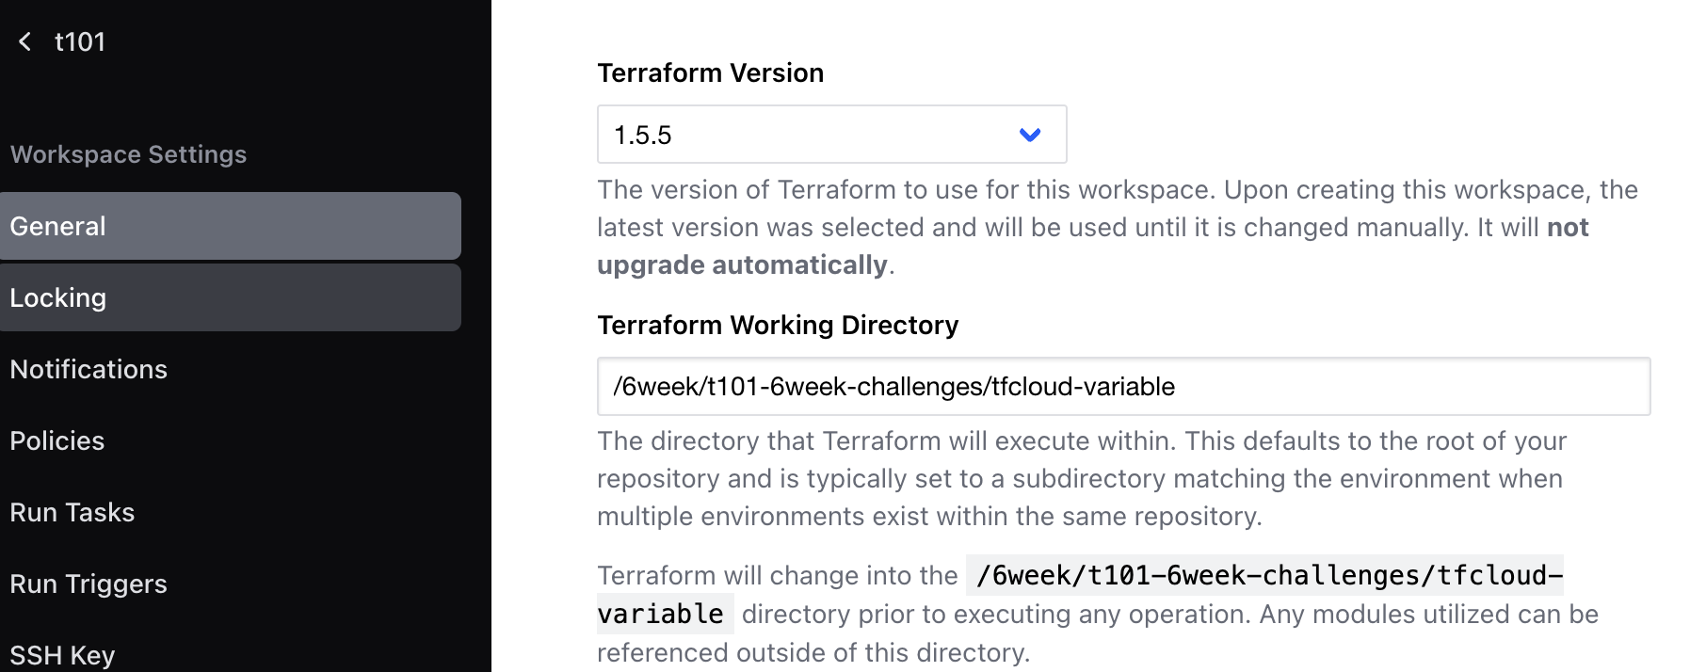1706x672 pixels.
Task: Click the blue chevron arrow in version selector
Action: (x=1030, y=135)
